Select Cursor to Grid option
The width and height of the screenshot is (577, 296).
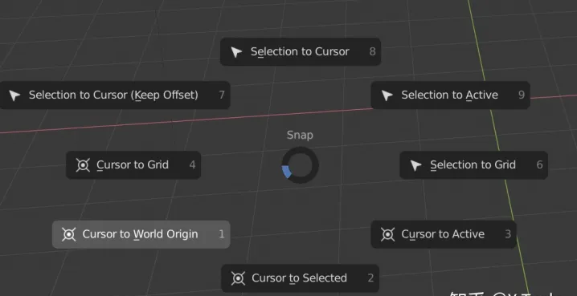pos(133,165)
